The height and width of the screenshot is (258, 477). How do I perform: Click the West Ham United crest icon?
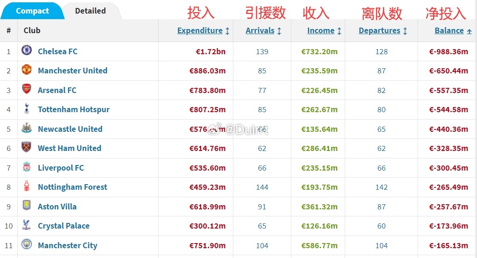(27, 147)
